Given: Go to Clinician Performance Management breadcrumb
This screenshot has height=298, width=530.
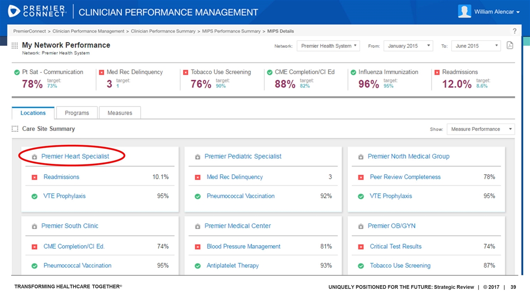Looking at the screenshot, I should click(x=88, y=31).
